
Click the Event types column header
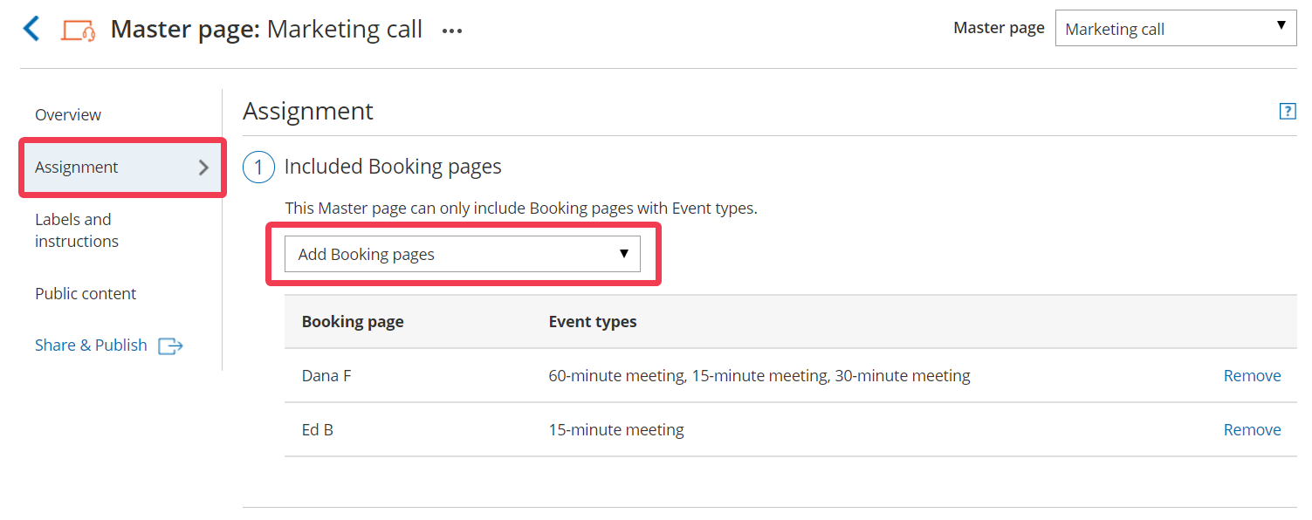click(x=592, y=322)
